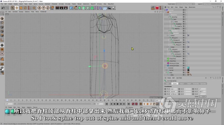224x125 pixels.
Task: Click the Bend deformer icon
Action: pos(101,8)
